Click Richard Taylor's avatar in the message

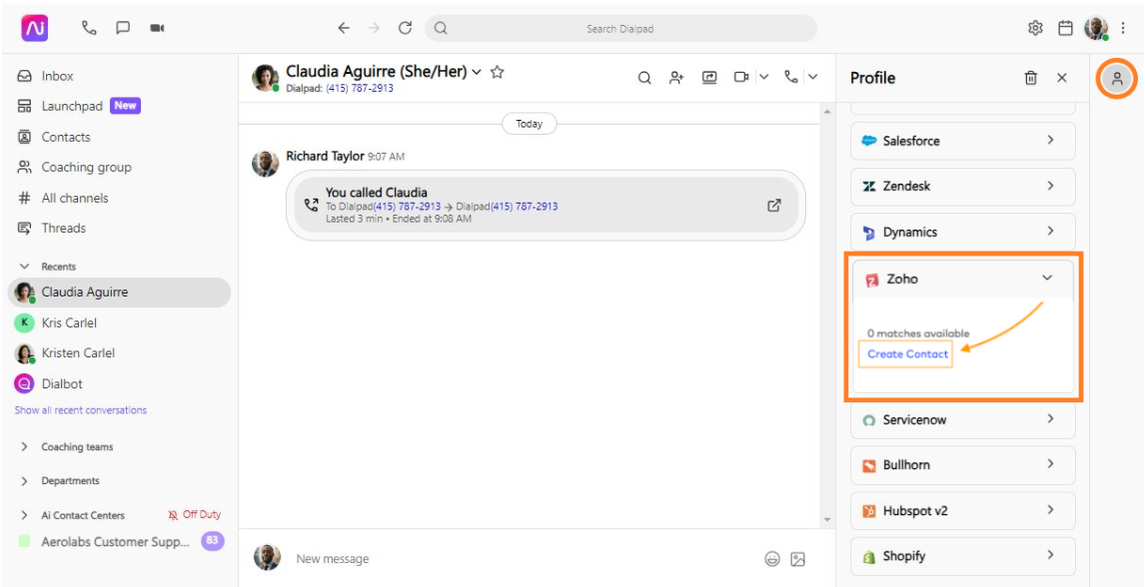[x=265, y=164]
